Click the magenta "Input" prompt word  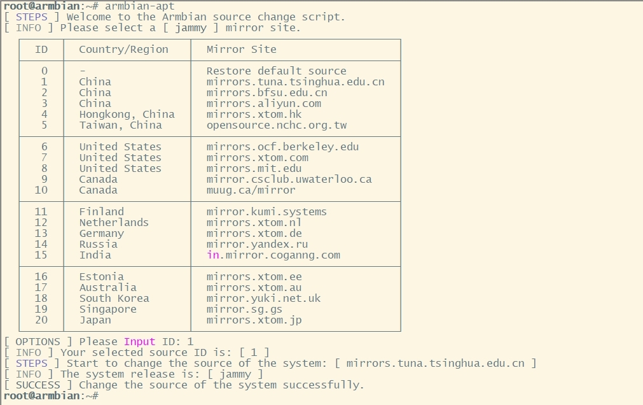pyautogui.click(x=139, y=342)
